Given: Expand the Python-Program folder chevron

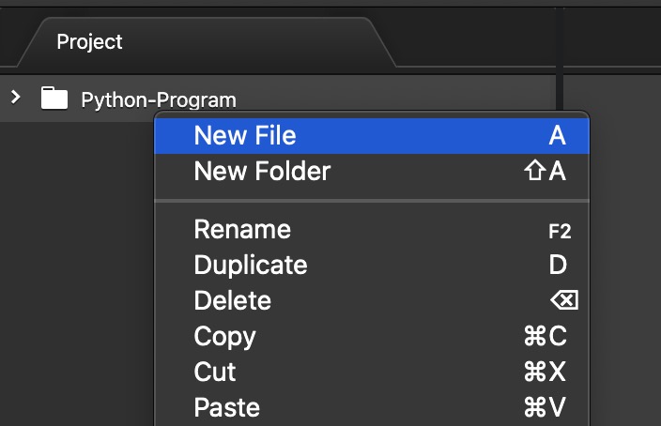Looking at the screenshot, I should click(x=15, y=97).
